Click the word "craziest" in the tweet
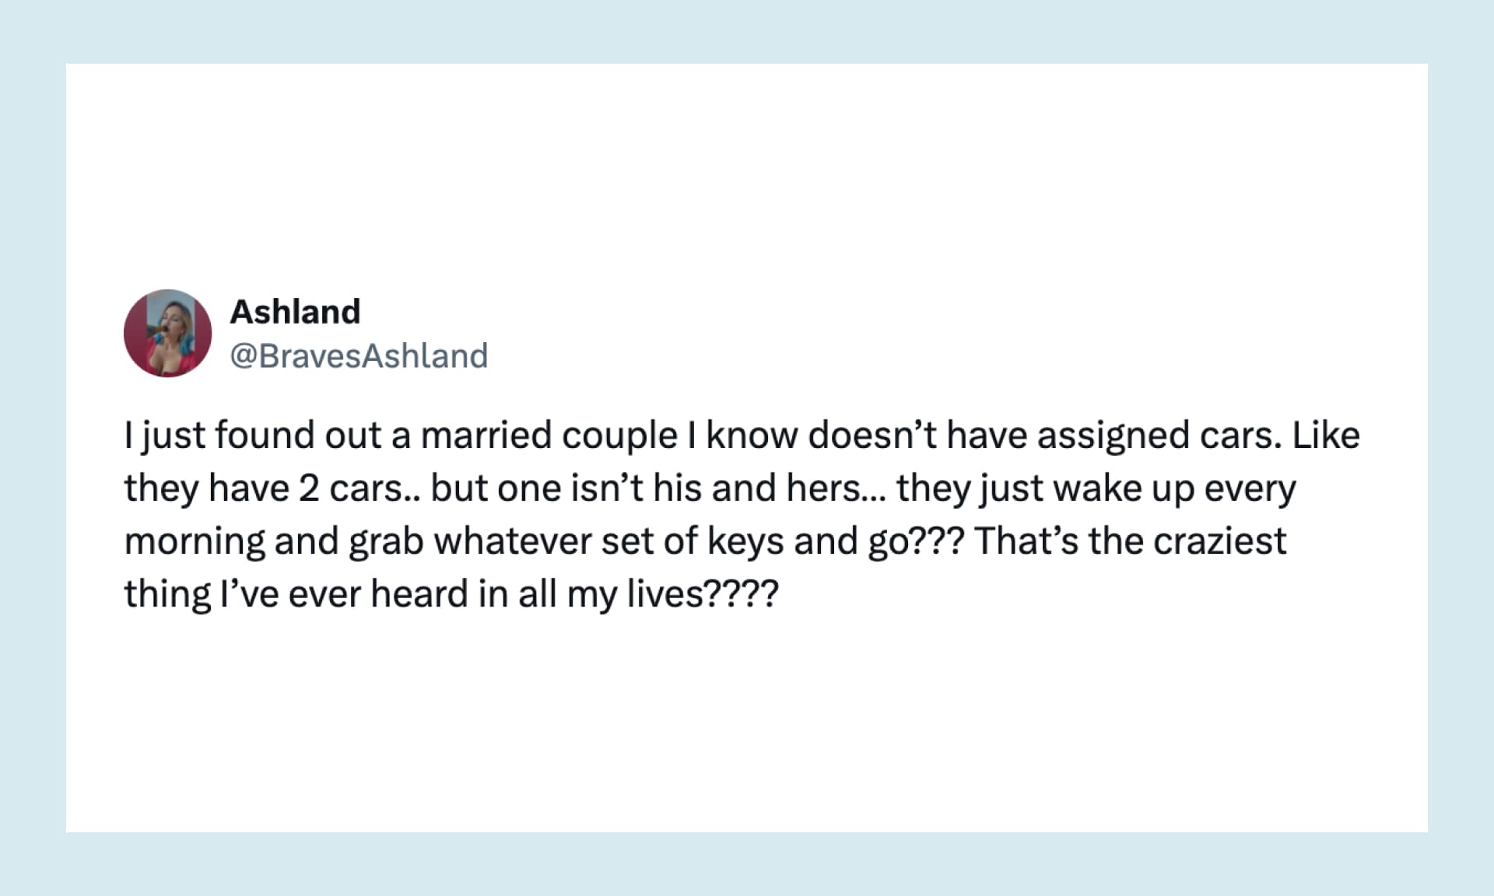Screen dimensions: 1494x896 1219,541
